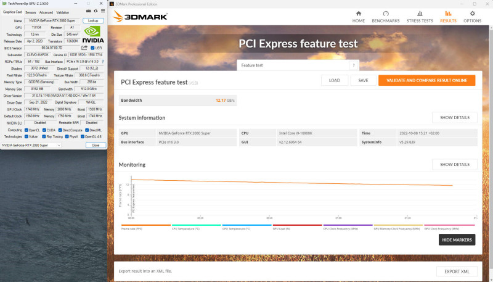Expand Monitoring with Show Details
This screenshot has width=493, height=282.
pos(455,165)
